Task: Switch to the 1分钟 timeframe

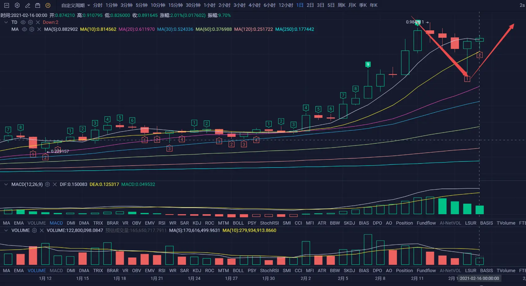Action: point(111,5)
